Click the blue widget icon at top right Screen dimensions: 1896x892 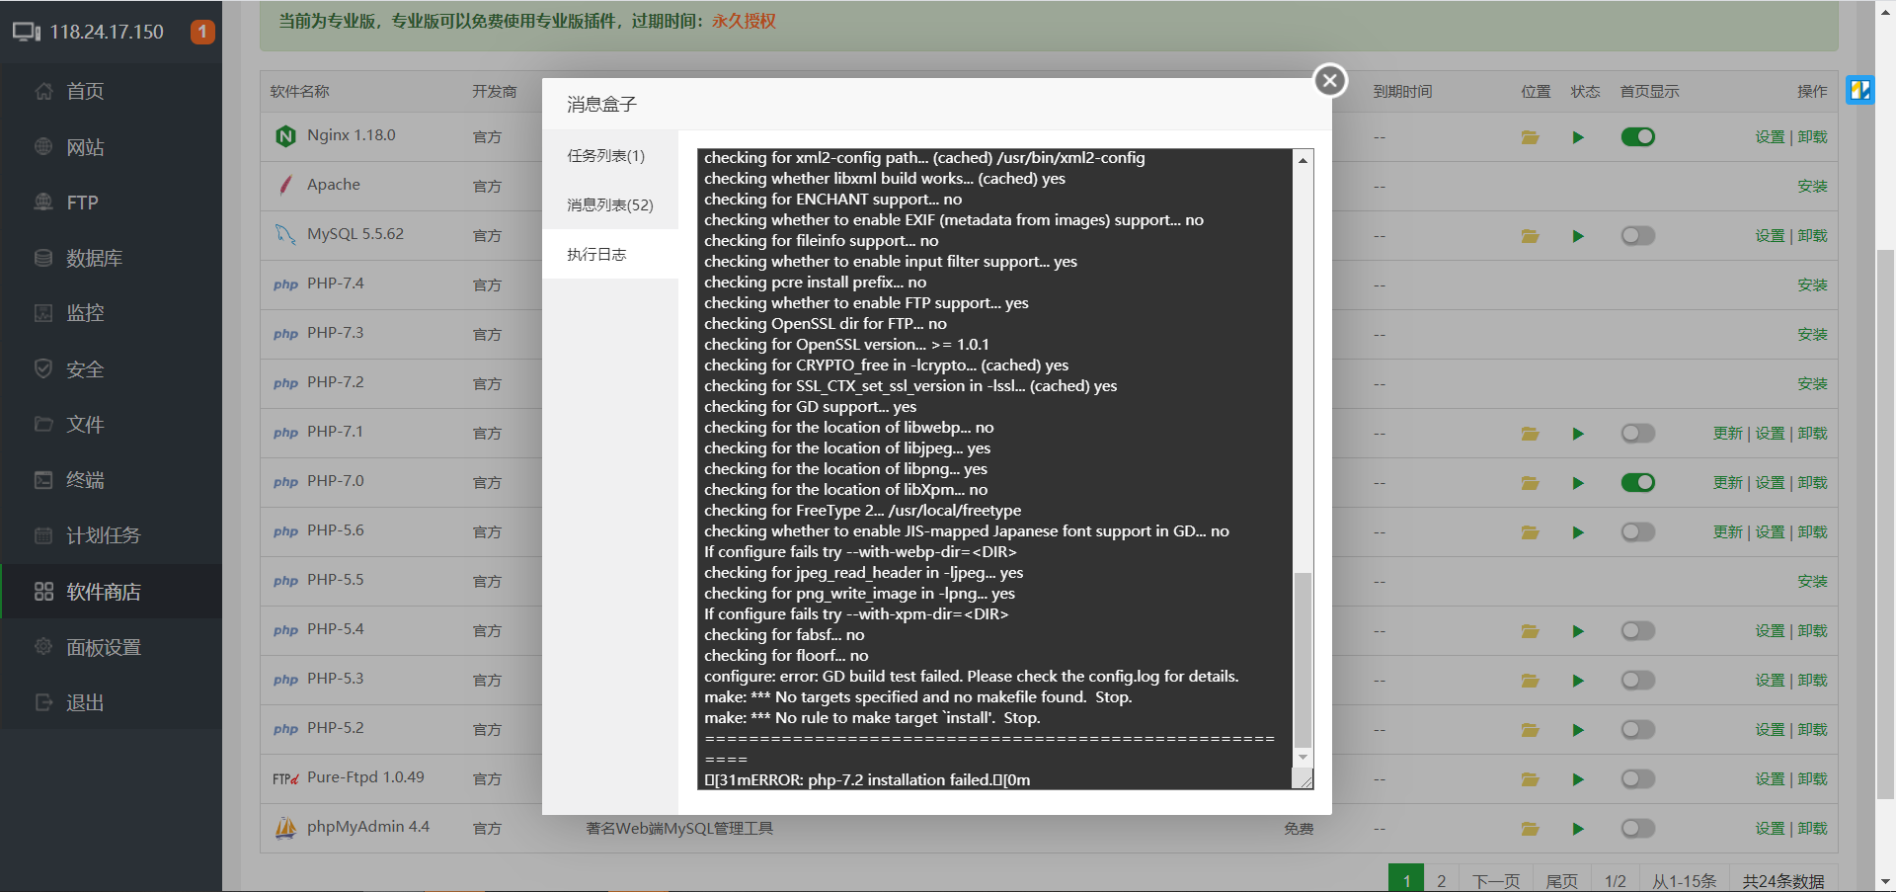pyautogui.click(x=1860, y=91)
